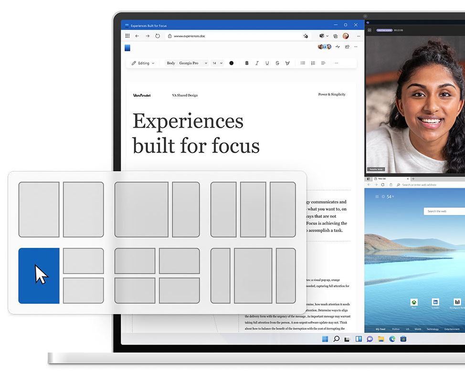The image size is (465, 376).
Task: Select the World feed tab
Action: point(418,329)
